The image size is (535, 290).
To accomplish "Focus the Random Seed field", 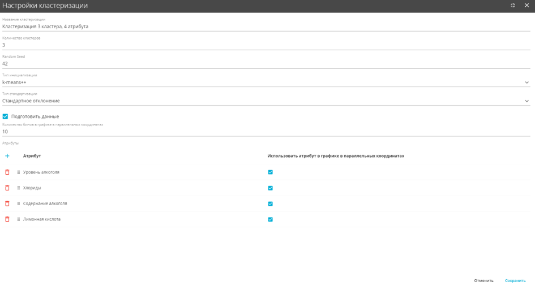I will tap(266, 64).
